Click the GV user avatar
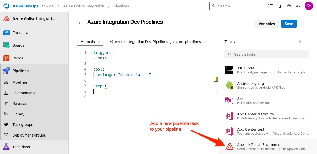 click(x=309, y=6)
